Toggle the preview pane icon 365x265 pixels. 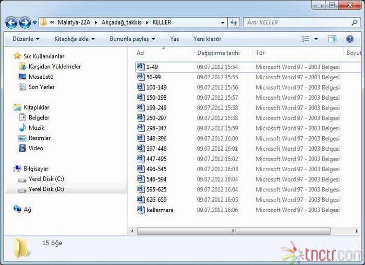point(332,39)
